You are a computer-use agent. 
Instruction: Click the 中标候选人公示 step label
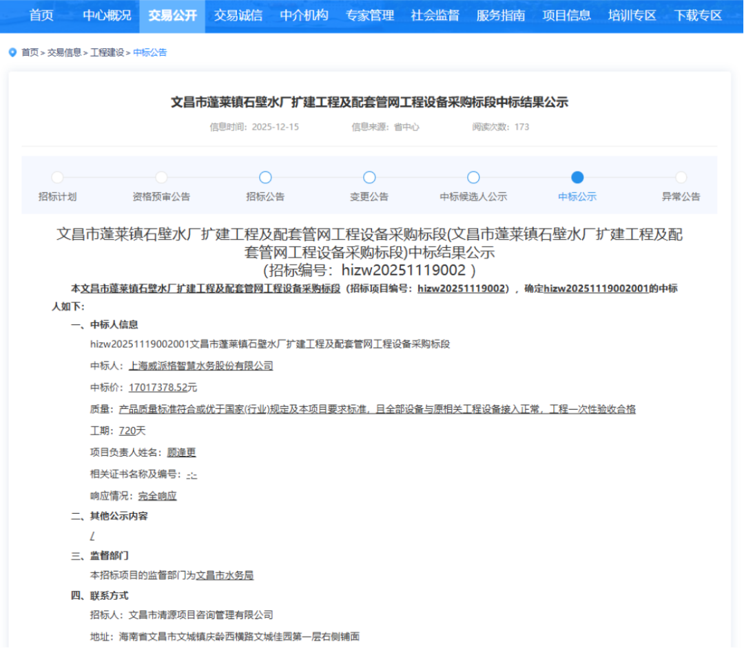pos(473,197)
